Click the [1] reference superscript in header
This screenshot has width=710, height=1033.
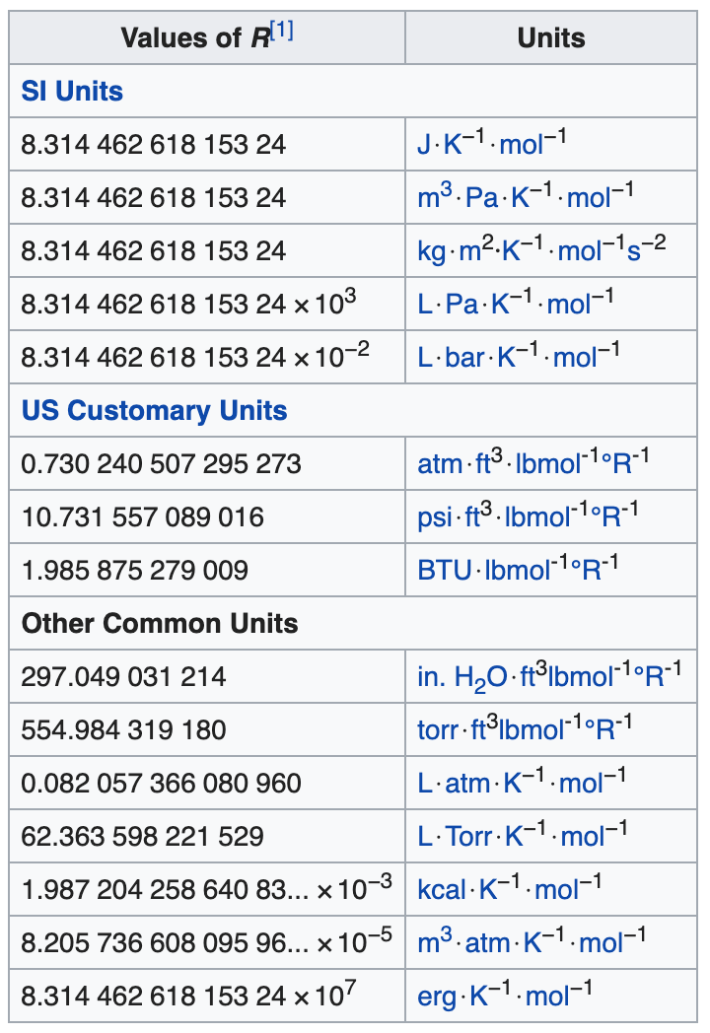pyautogui.click(x=281, y=32)
